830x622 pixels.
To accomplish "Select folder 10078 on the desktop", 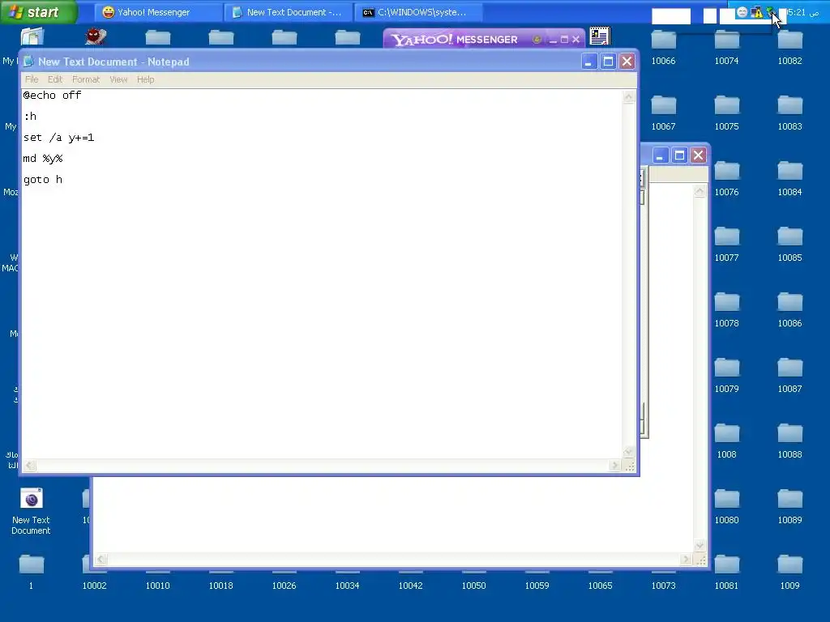I will 727,310.
